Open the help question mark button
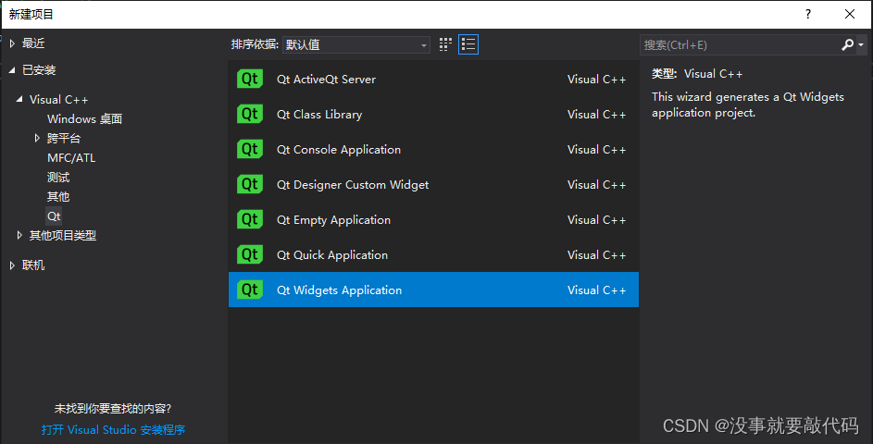The image size is (873, 444). tap(808, 14)
